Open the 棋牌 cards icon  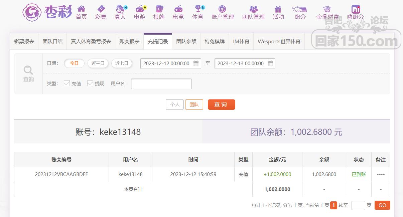tap(159, 9)
